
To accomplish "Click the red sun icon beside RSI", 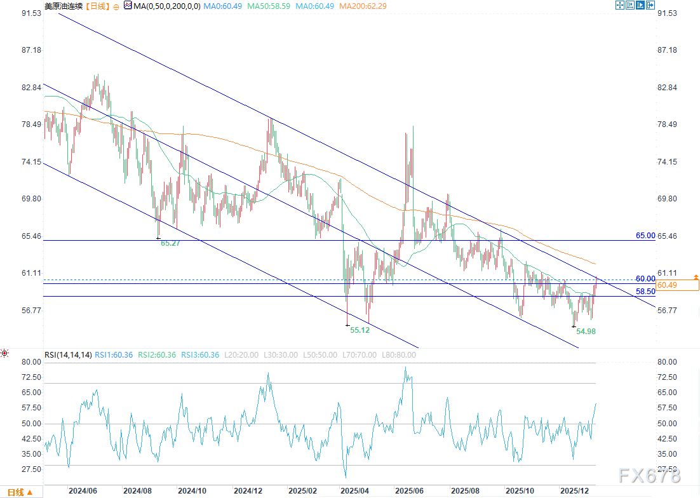I will (x=4, y=353).
